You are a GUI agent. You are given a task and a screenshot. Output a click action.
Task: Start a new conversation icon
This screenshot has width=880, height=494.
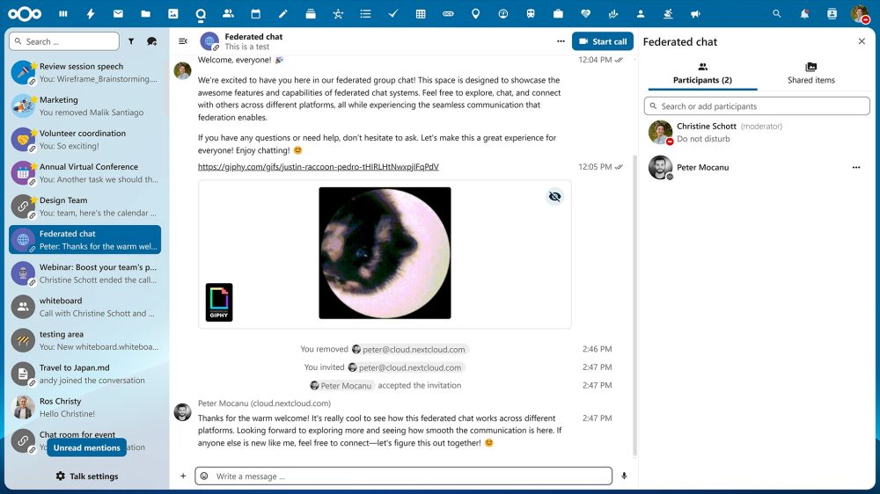(x=151, y=41)
